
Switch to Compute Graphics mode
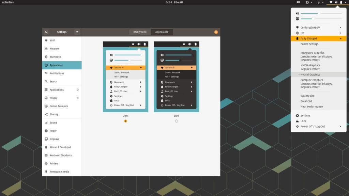(x=319, y=84)
